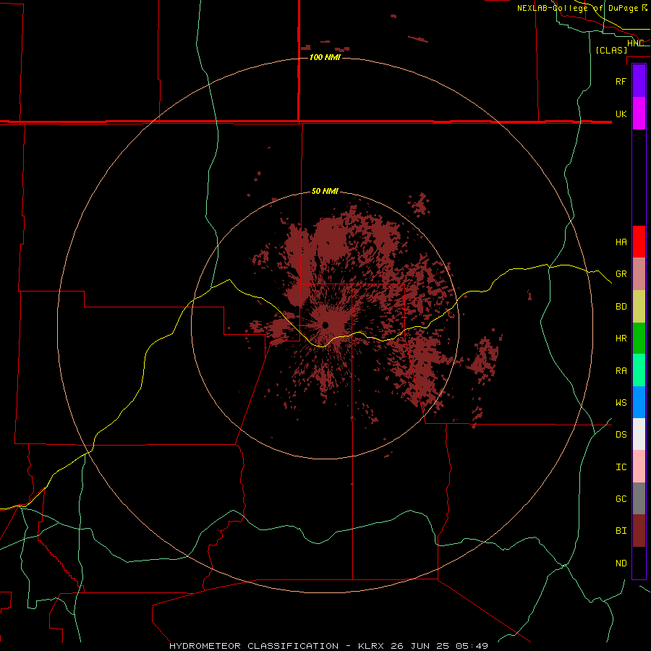Click the red HA legend color swatch
The height and width of the screenshot is (651, 651).
coord(639,242)
